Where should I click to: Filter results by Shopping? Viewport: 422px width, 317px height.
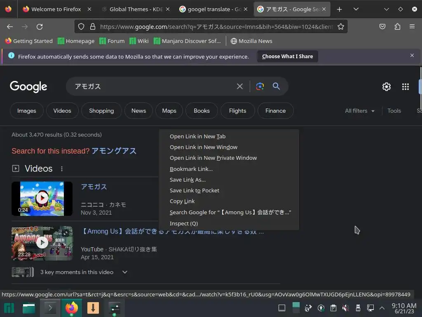click(x=101, y=111)
